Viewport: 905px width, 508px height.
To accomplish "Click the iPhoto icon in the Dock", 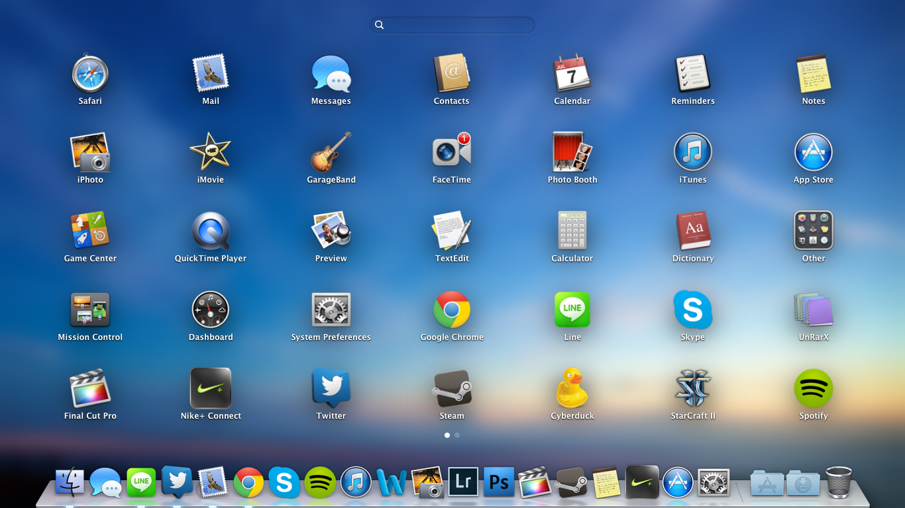I will (x=427, y=482).
